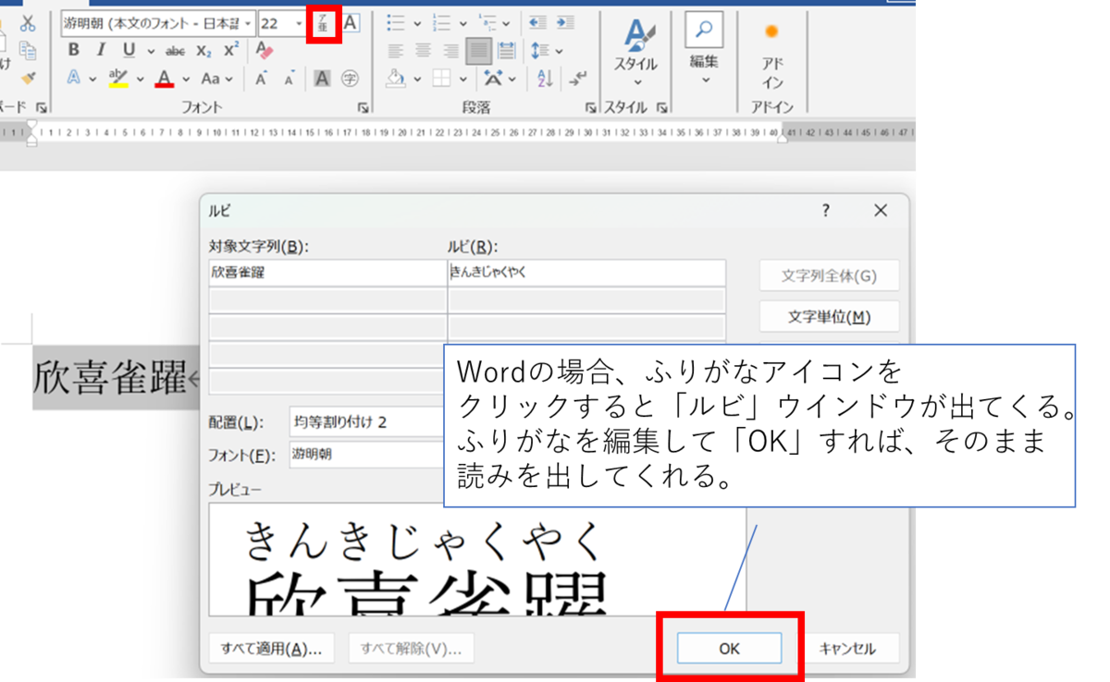Open text effects and typography
Image resolution: width=1110 pixels, height=682 pixels.
coord(74,79)
